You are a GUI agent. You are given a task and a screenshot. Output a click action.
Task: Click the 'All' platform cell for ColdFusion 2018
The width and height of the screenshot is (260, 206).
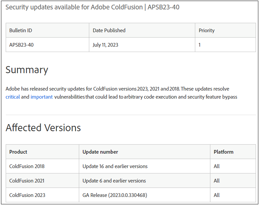(x=233, y=166)
